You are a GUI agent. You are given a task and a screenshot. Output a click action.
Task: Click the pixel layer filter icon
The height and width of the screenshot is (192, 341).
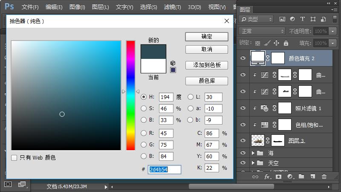[x=282, y=19]
